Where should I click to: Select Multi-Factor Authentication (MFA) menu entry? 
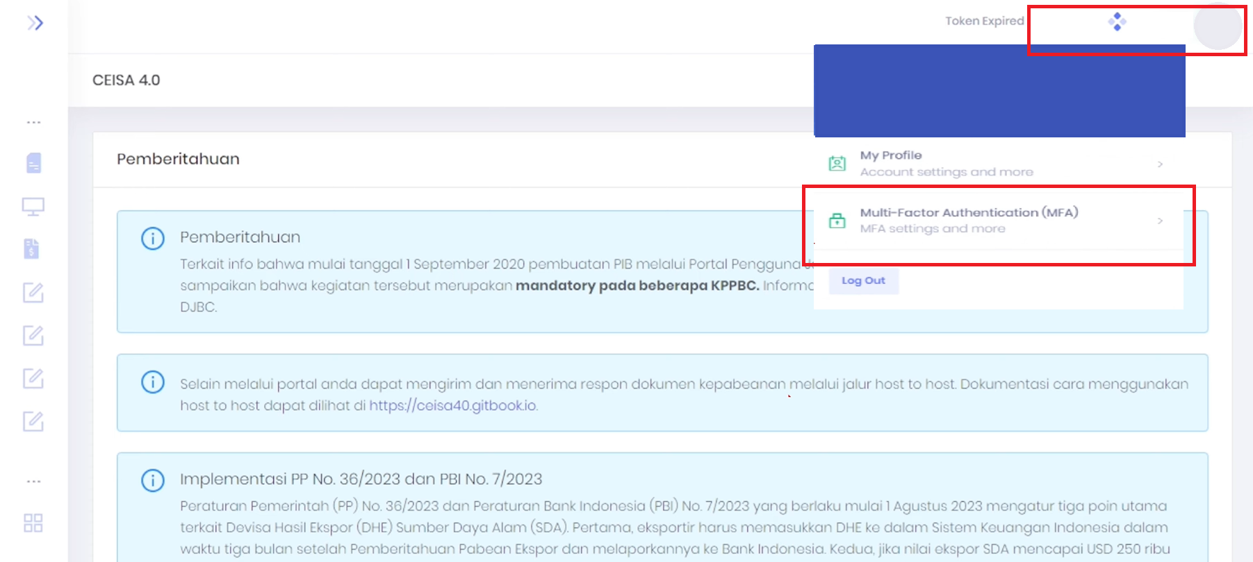(x=968, y=220)
